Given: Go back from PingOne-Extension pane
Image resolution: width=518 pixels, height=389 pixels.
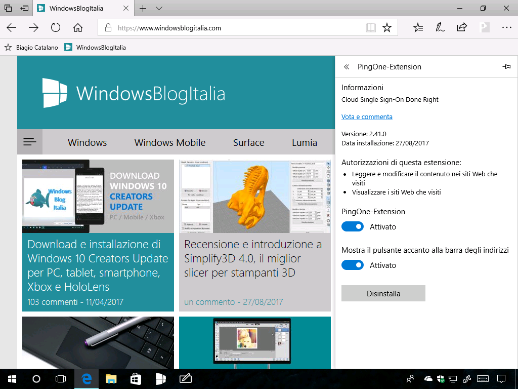Looking at the screenshot, I should pos(347,67).
